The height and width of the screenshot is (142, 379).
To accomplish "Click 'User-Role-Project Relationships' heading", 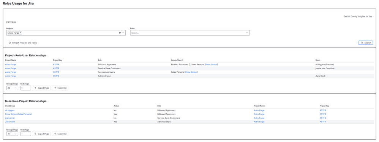I will 25,101.
